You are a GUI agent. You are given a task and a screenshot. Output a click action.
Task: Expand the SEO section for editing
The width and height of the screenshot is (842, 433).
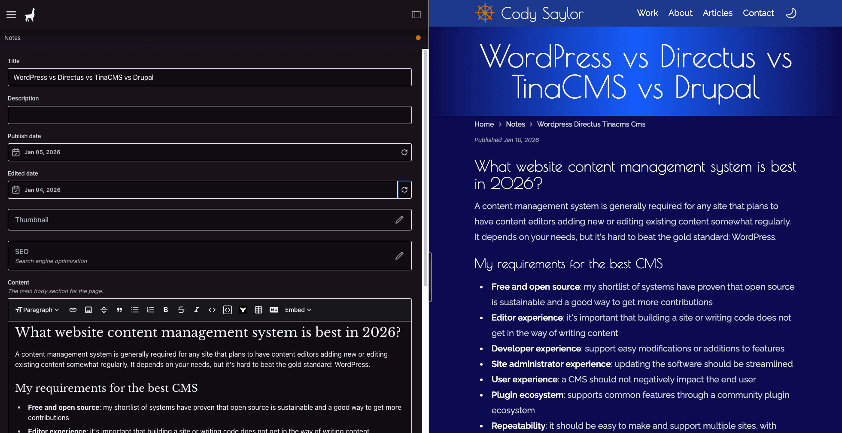coord(399,256)
